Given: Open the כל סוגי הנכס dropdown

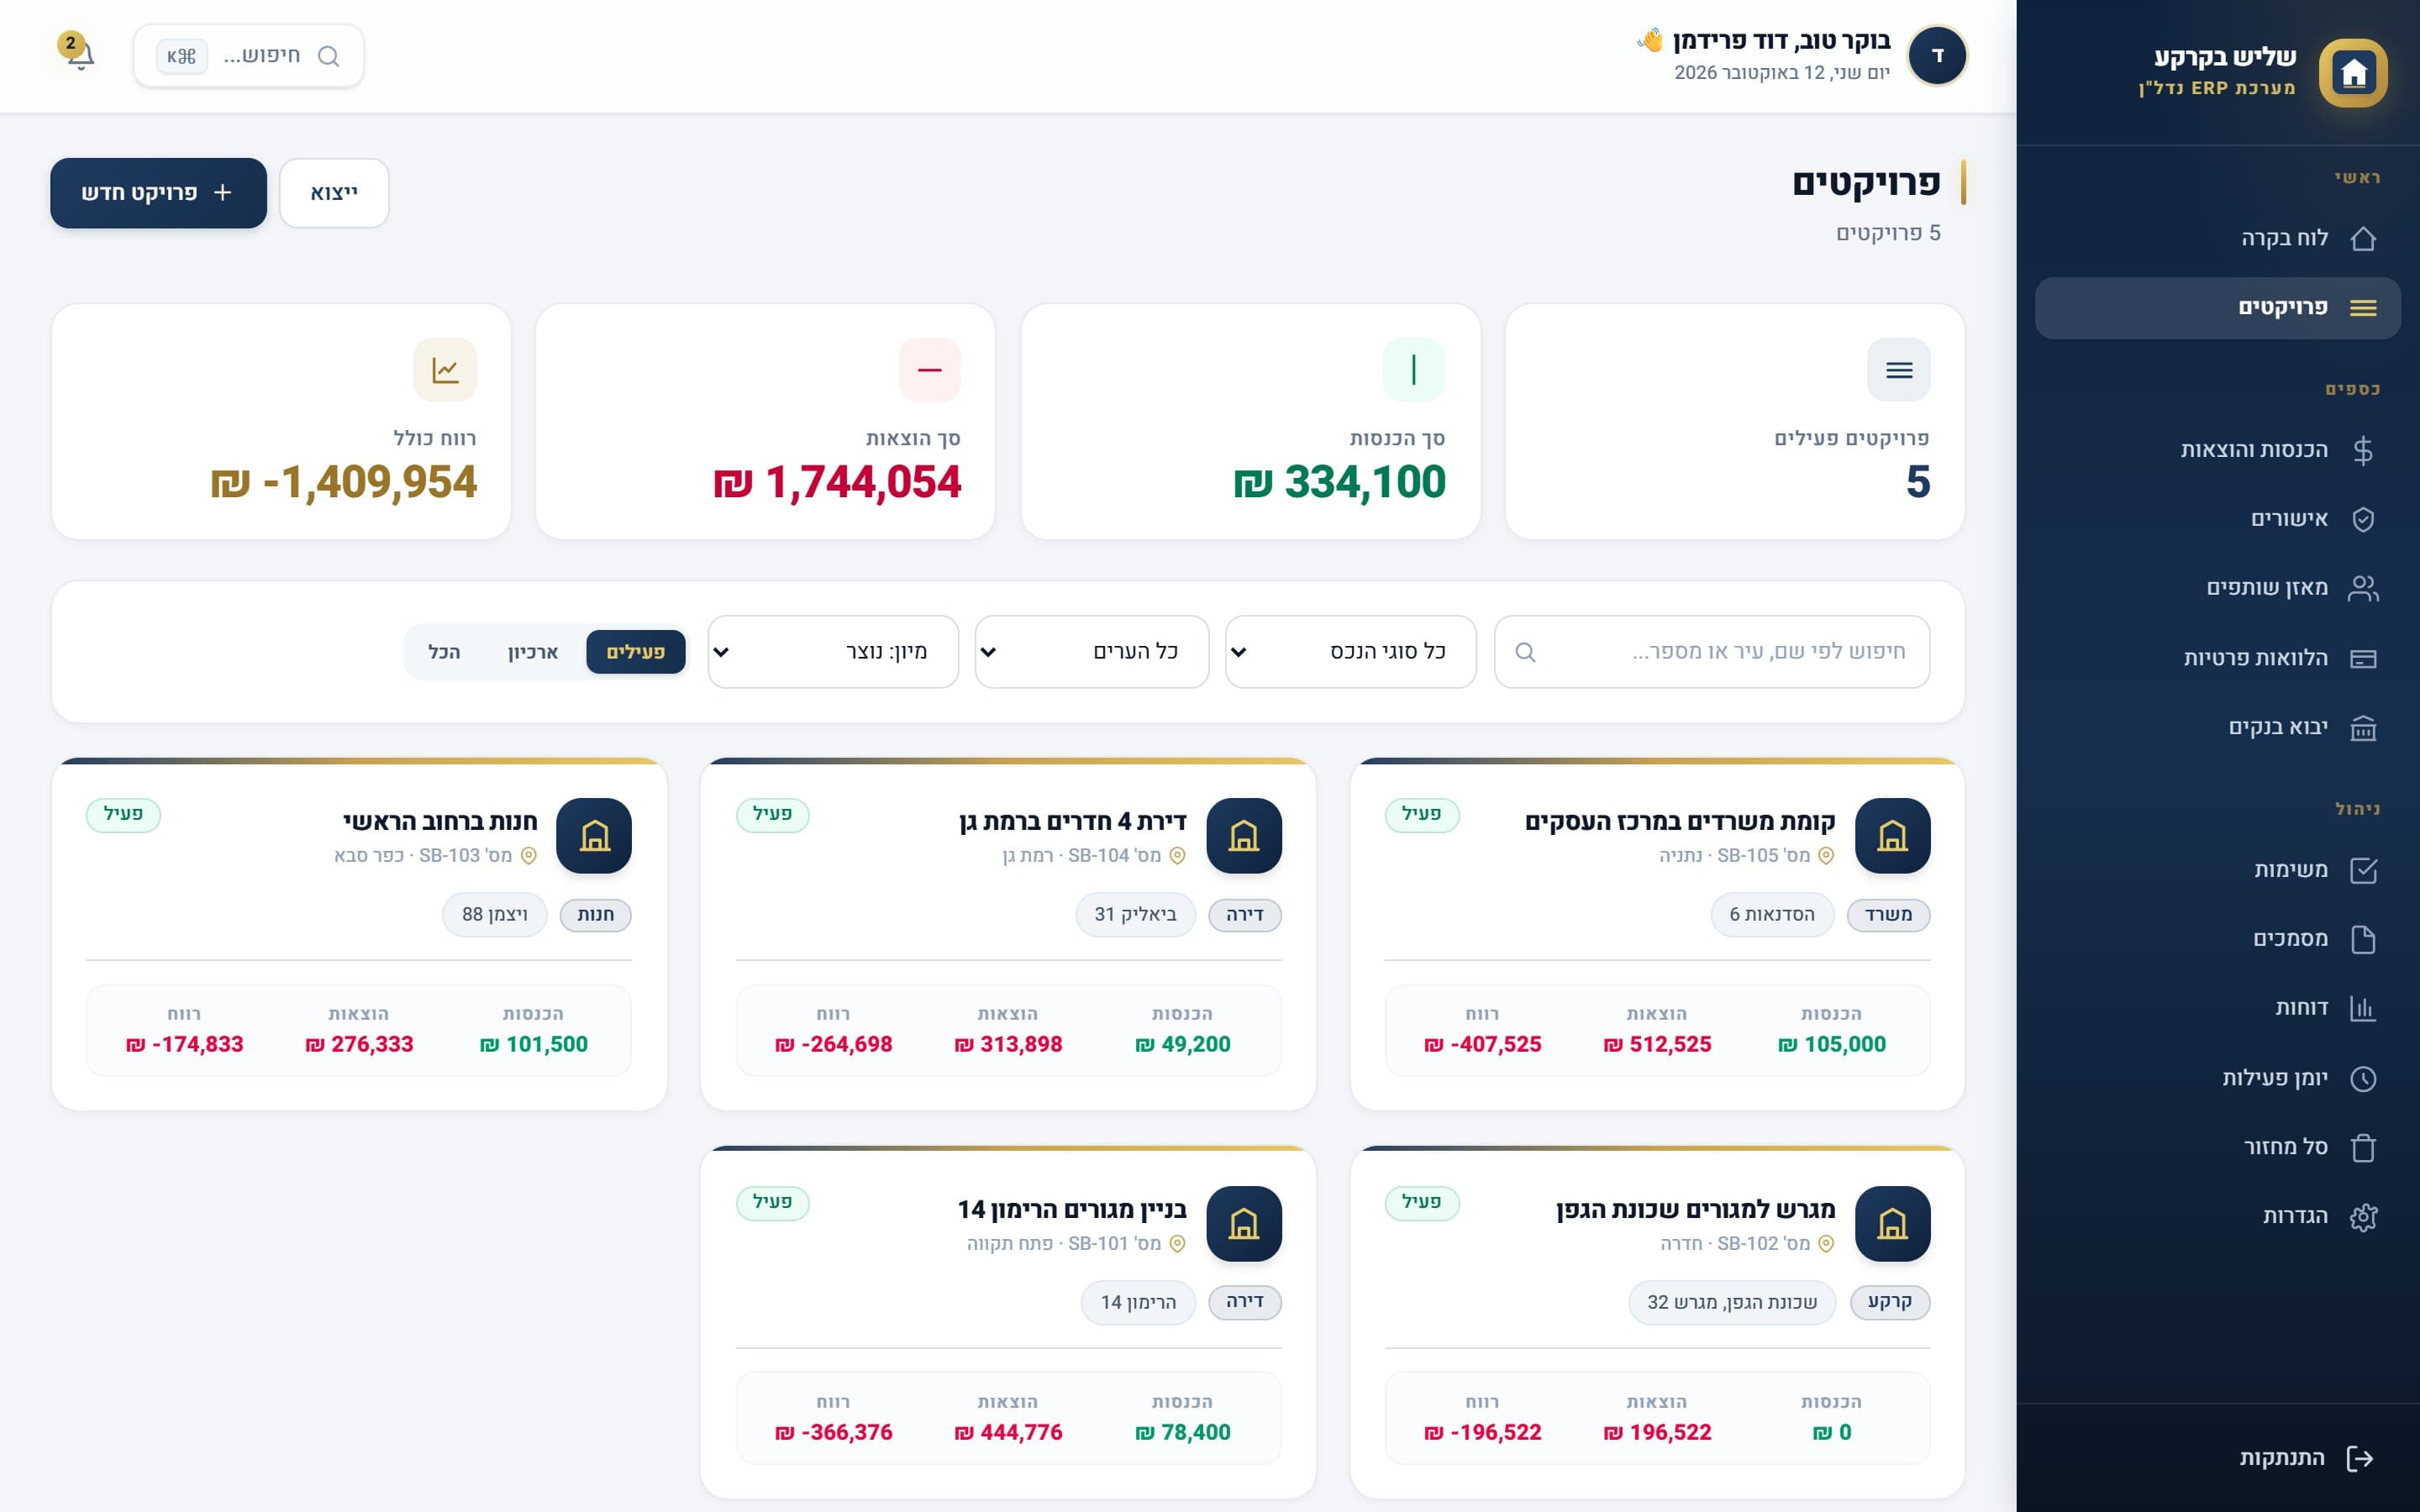Looking at the screenshot, I should coord(1350,652).
